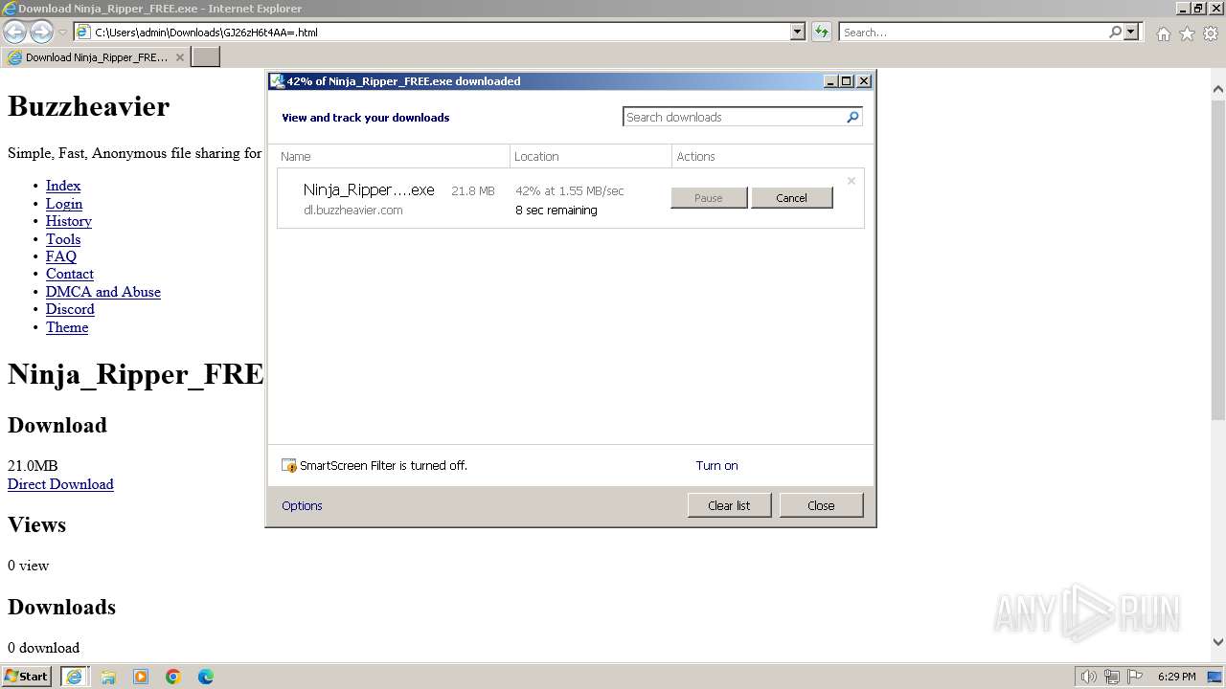Open the search provider dropdown arrow
The height and width of the screenshot is (689, 1226).
pyautogui.click(x=1132, y=32)
